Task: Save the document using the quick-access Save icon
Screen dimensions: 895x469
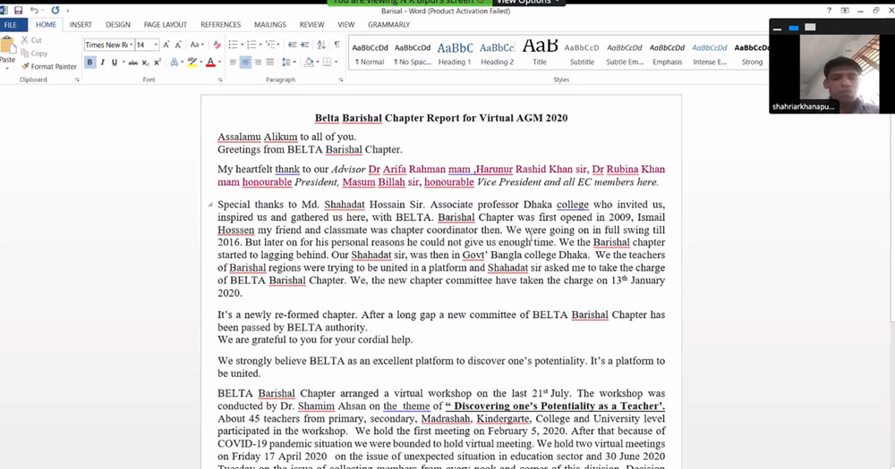Action: tap(18, 10)
